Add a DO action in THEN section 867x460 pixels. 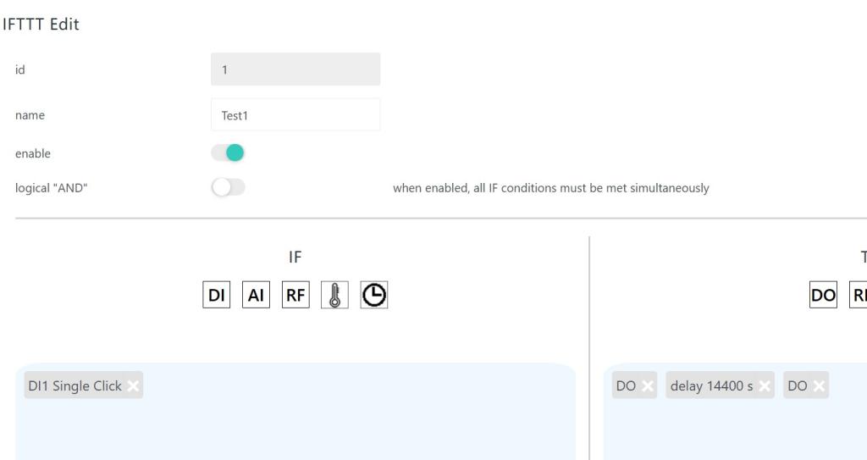pyautogui.click(x=823, y=294)
